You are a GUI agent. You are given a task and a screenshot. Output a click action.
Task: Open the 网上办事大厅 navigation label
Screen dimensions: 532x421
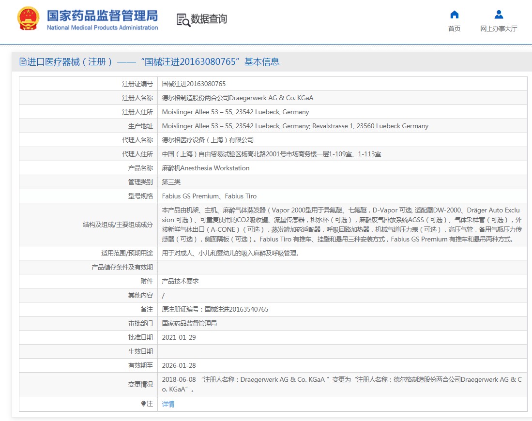click(x=499, y=29)
